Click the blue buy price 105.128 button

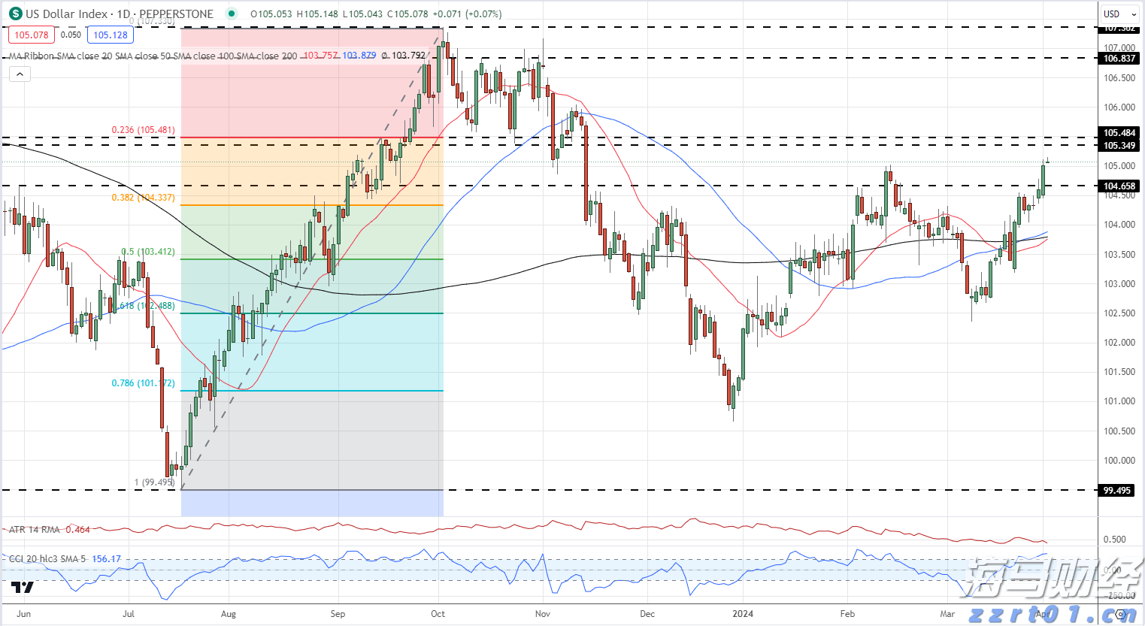click(x=111, y=35)
